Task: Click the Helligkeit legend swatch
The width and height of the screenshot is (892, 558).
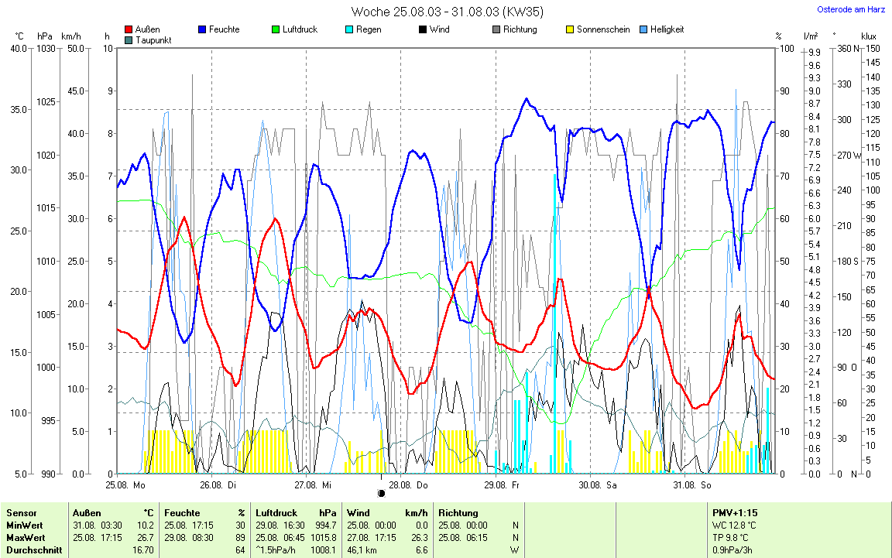Action: coord(643,30)
